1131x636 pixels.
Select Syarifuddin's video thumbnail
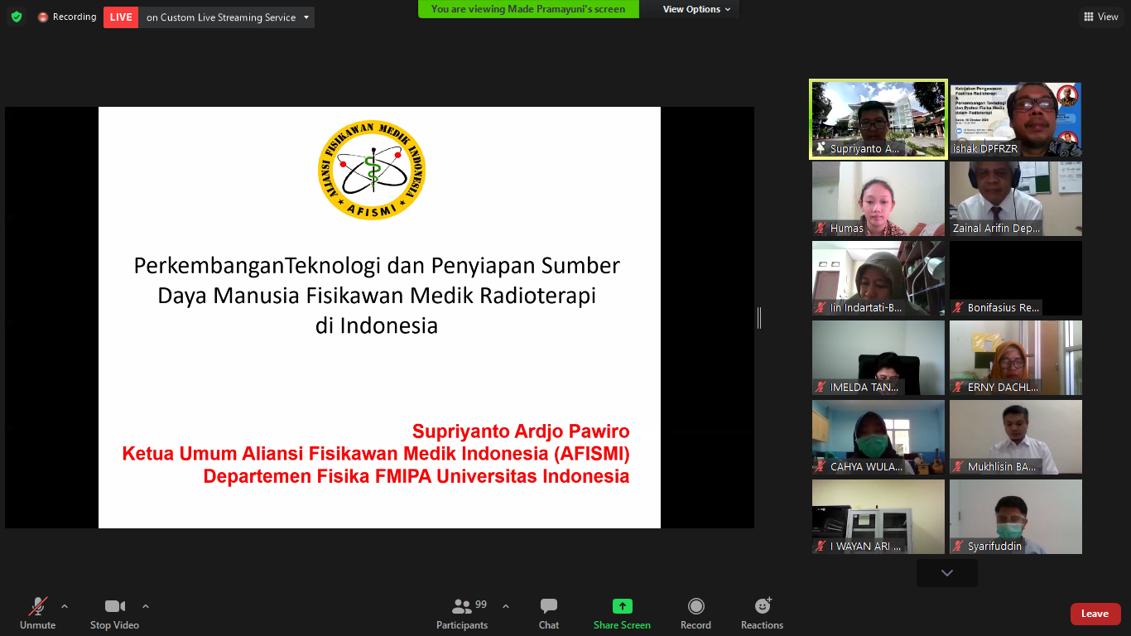click(x=1016, y=517)
